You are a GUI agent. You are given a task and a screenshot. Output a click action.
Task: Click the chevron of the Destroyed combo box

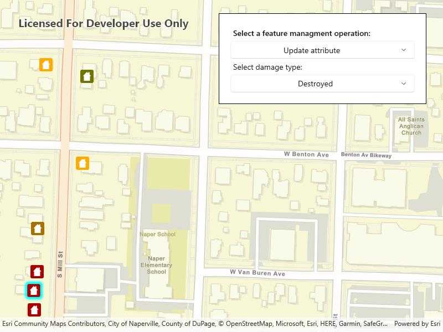pos(404,84)
